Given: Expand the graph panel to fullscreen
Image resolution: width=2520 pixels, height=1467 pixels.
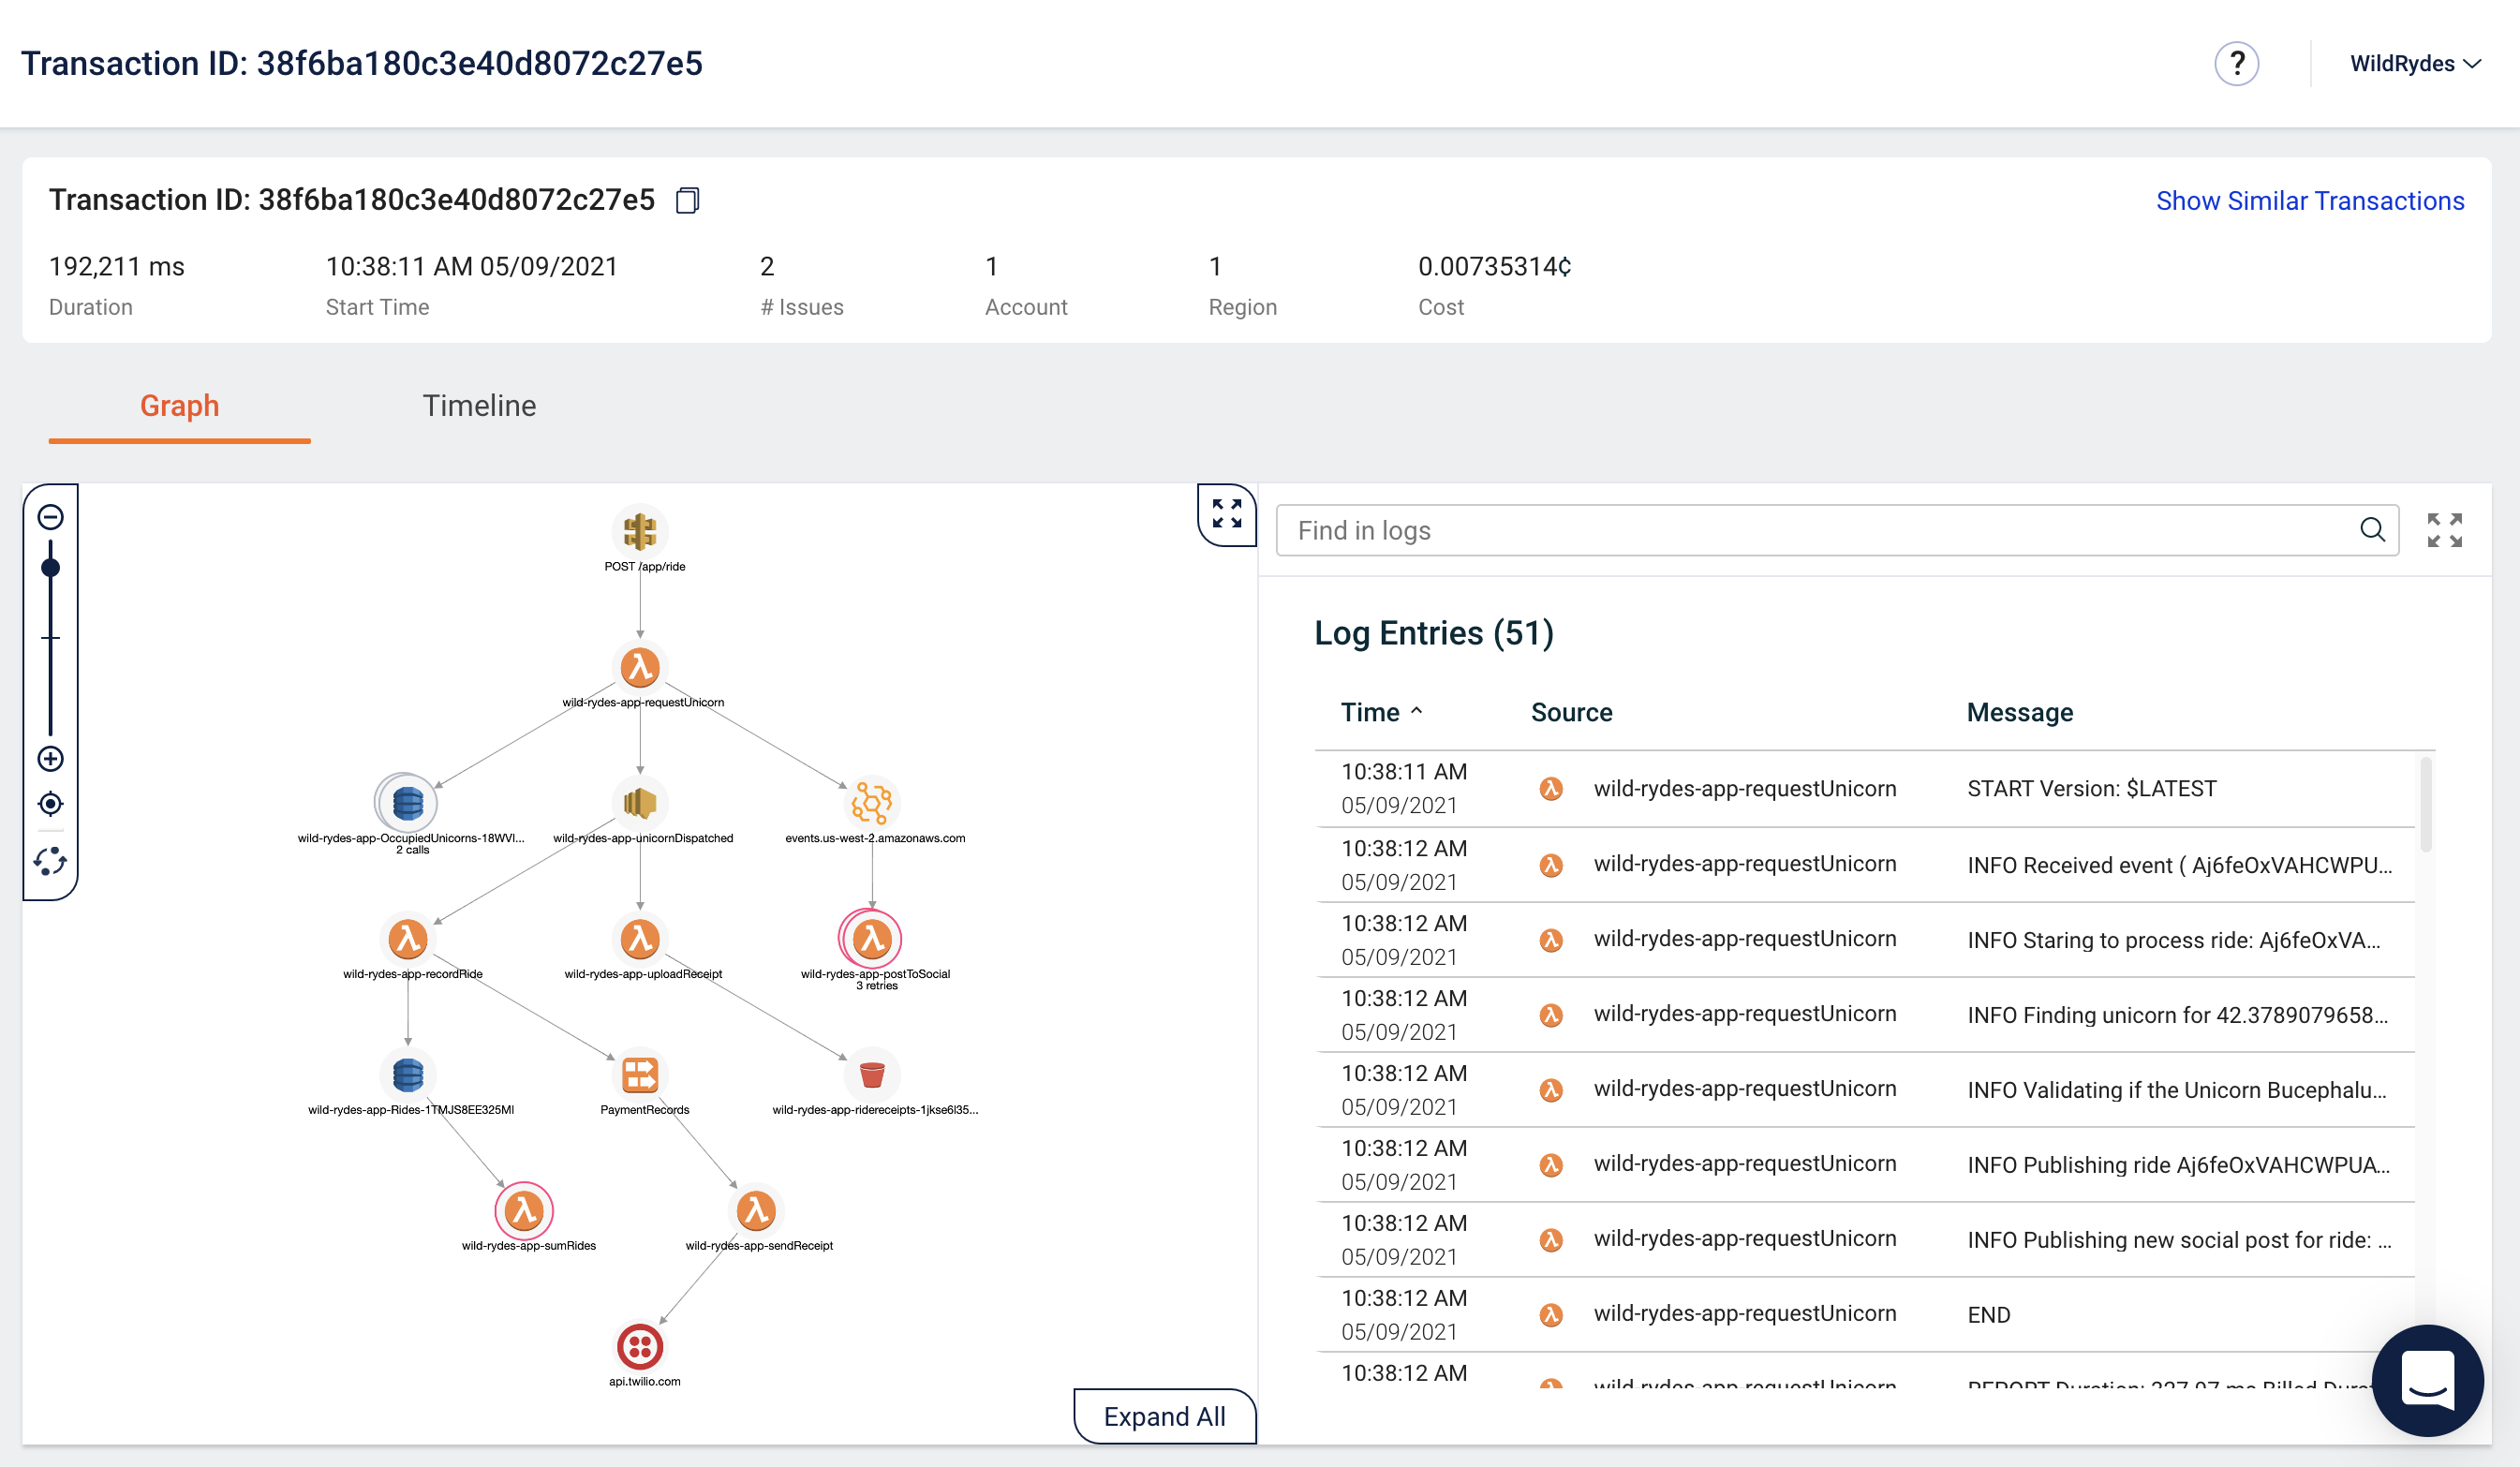Looking at the screenshot, I should coord(1226,514).
